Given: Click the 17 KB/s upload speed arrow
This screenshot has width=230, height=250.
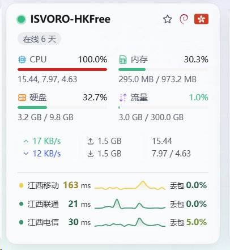Looking at the screenshot, I should pyautogui.click(x=26, y=141).
